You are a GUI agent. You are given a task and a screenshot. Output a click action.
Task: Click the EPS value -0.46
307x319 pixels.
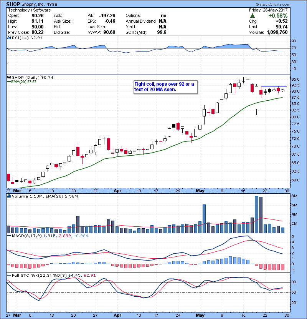coord(110,21)
